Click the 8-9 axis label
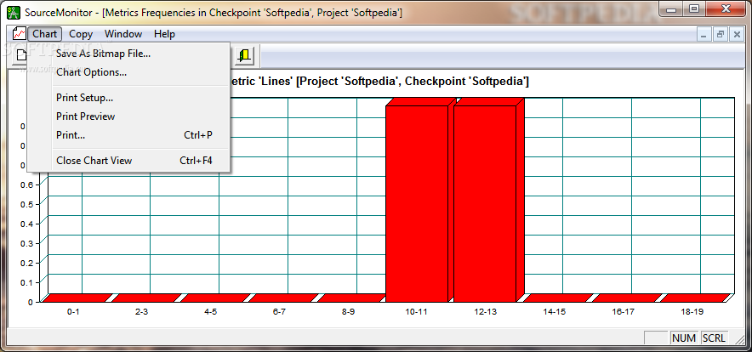This screenshot has width=752, height=352. tap(348, 312)
